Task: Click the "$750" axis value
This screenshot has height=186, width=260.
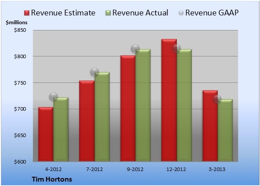Action: 20,83
